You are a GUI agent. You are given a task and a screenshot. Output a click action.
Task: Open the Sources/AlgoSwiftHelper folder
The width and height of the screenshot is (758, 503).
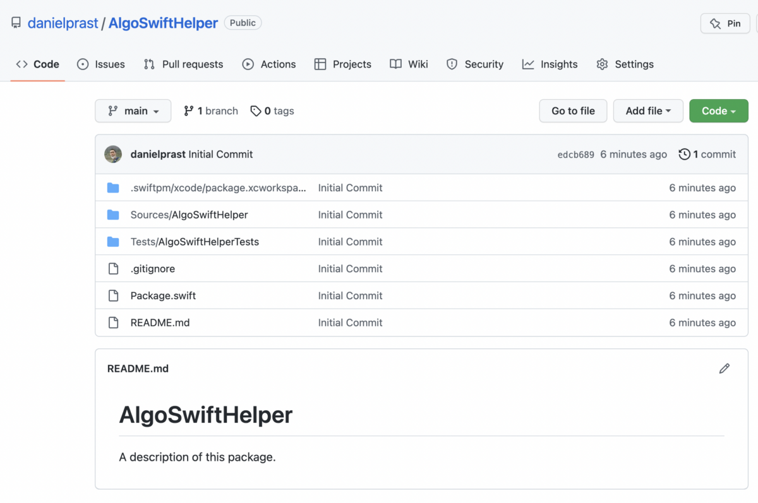tap(189, 215)
